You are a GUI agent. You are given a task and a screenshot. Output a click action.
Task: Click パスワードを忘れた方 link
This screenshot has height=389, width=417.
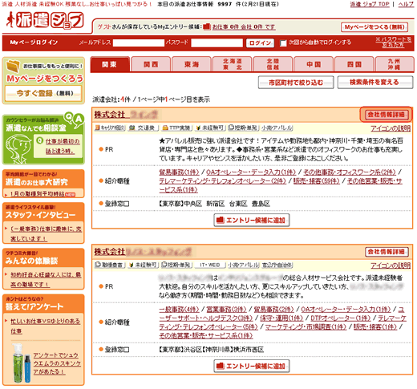[394, 43]
